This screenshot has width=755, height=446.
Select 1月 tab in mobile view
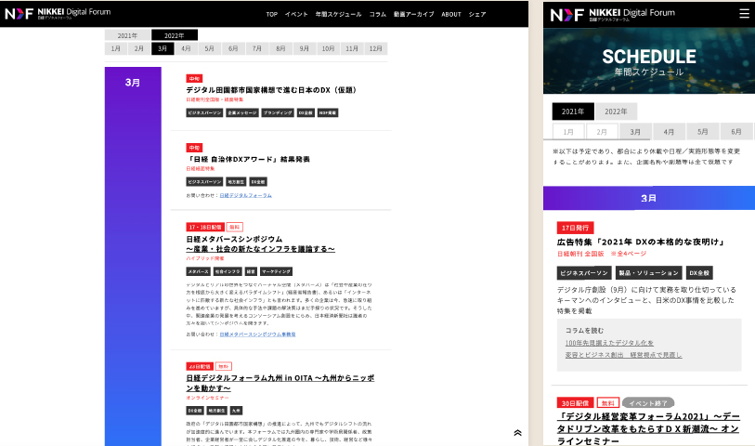568,132
